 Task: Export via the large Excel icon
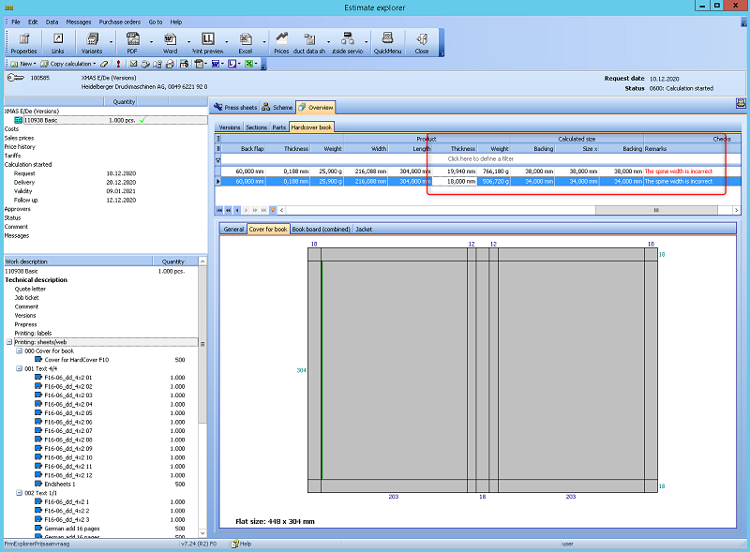[246, 42]
